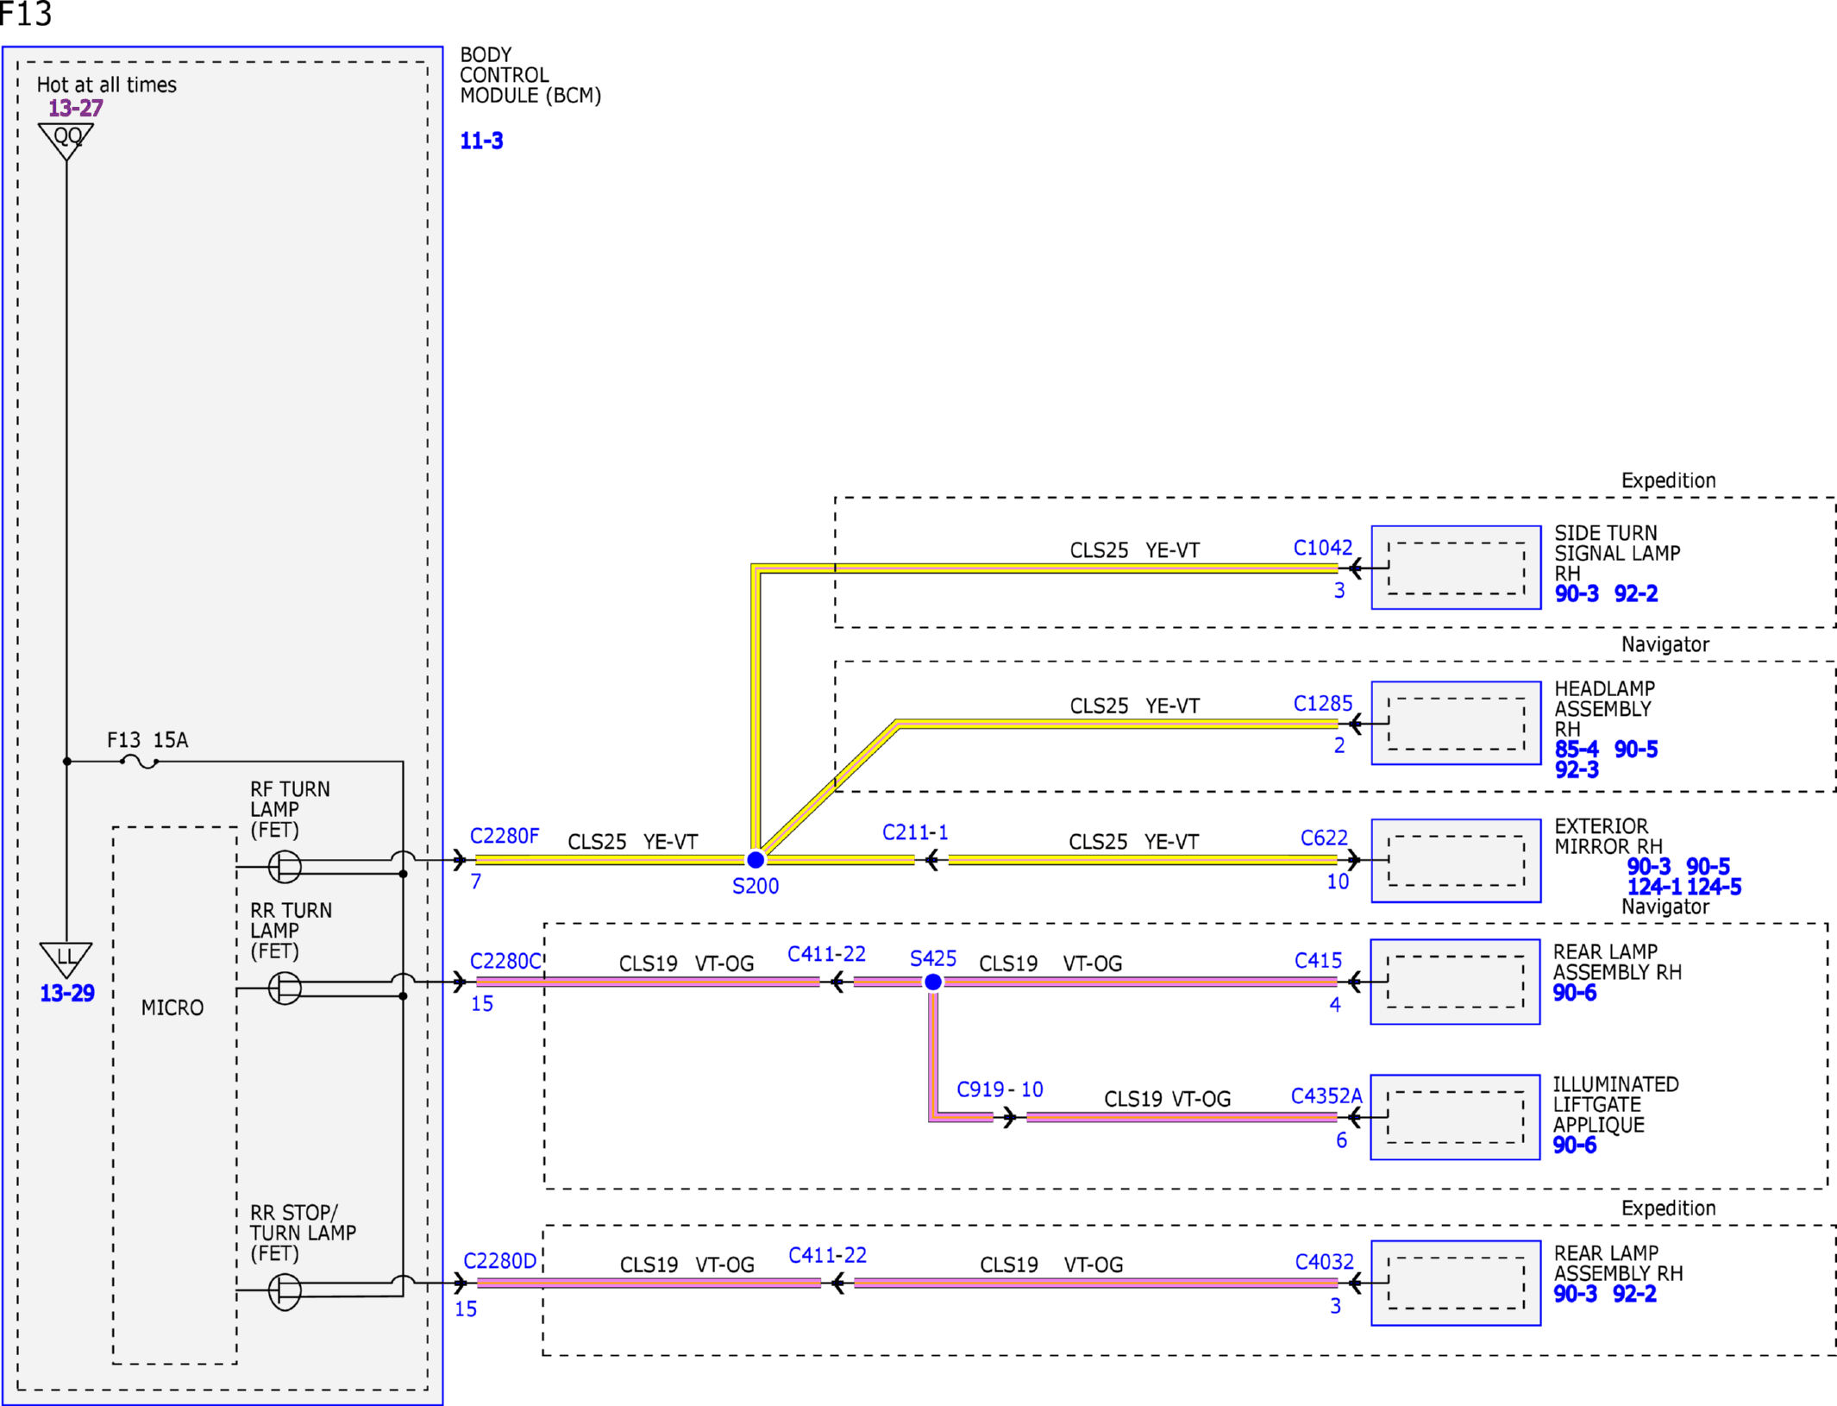Open the 92-3 reference under Headlamp Assembly

tap(1577, 769)
